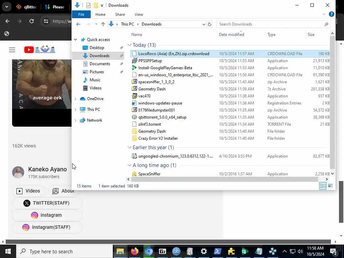Select the zilnf3.torrent file

click(149, 124)
